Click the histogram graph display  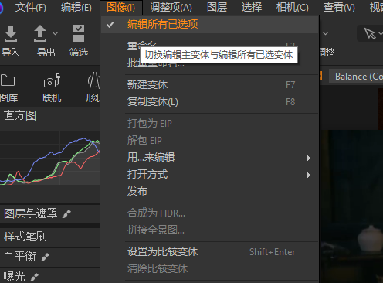click(x=50, y=158)
